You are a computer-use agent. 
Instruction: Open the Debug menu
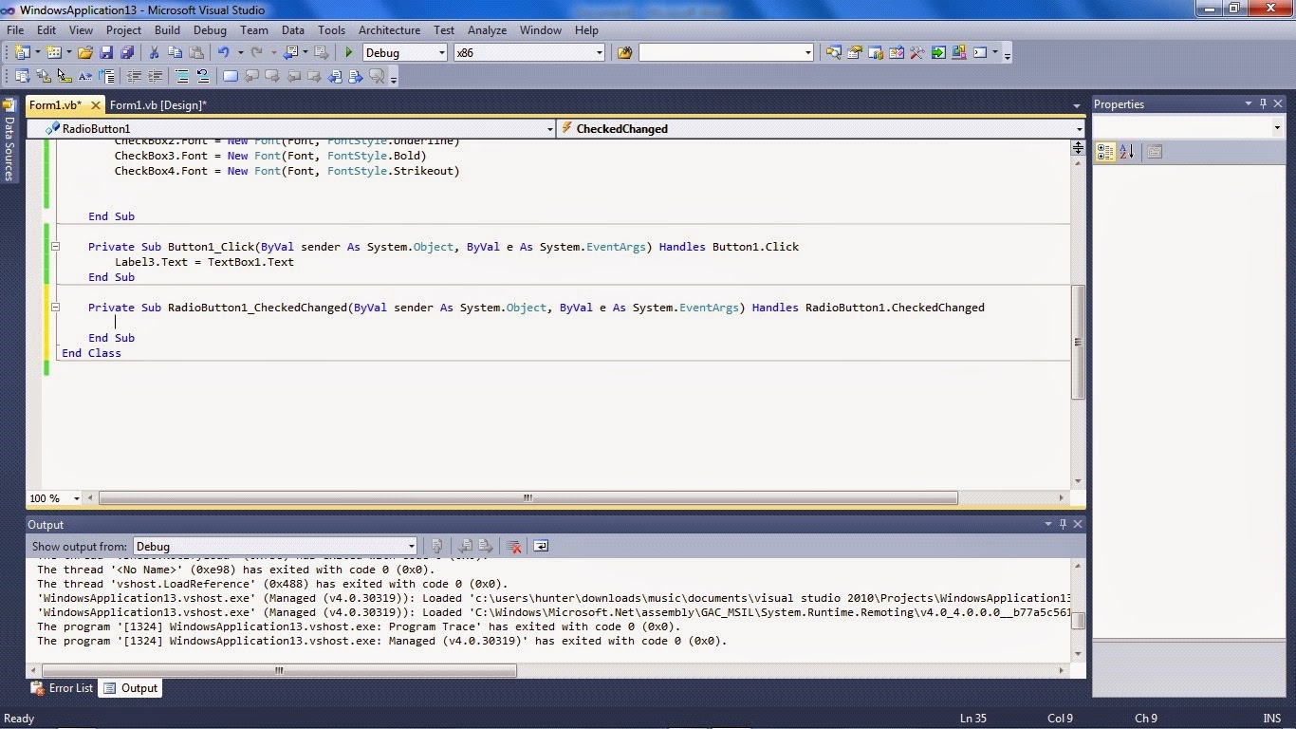tap(210, 29)
